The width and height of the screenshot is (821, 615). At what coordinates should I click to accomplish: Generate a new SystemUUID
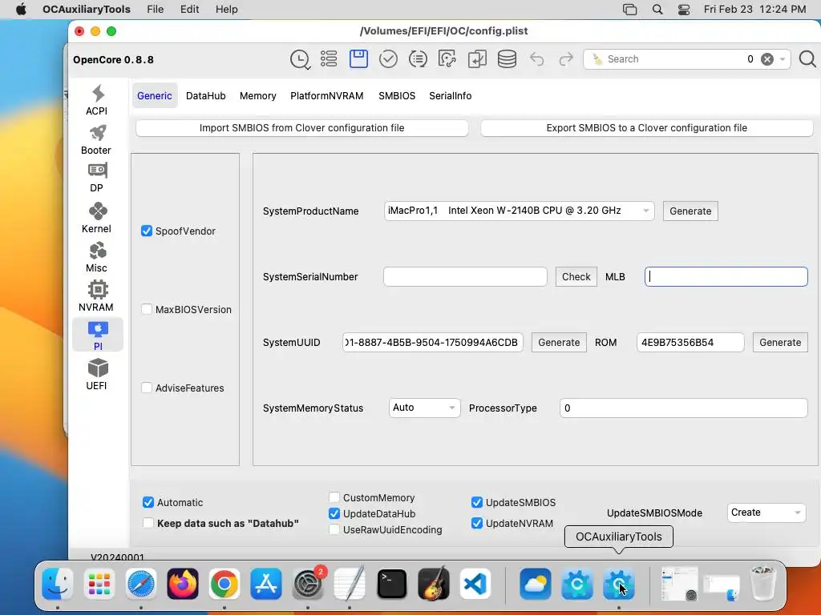559,343
